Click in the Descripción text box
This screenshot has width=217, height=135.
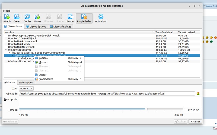coord(109,102)
